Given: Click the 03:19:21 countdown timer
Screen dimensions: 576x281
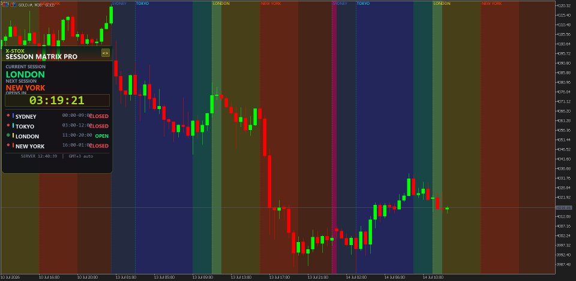Looking at the screenshot, I should click(57, 100).
